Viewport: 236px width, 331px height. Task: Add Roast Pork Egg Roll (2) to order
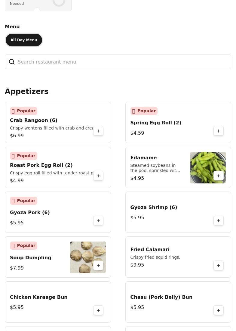(98, 176)
